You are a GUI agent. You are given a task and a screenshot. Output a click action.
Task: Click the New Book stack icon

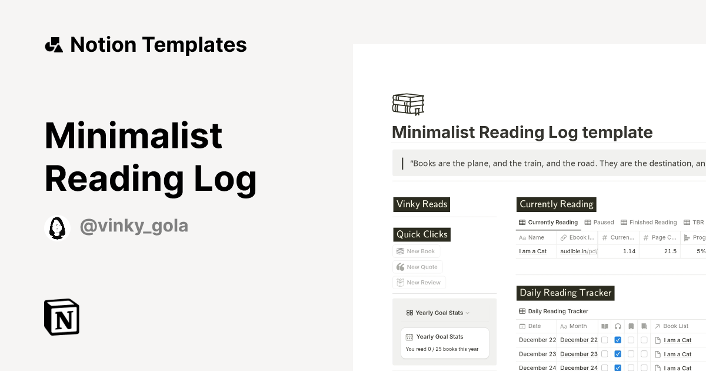[x=401, y=251]
